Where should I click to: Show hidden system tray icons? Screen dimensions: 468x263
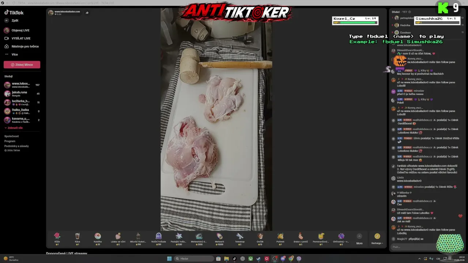click(x=419, y=259)
